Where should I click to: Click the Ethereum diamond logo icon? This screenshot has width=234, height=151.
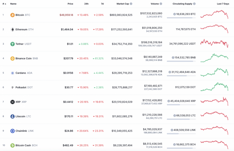12,29
